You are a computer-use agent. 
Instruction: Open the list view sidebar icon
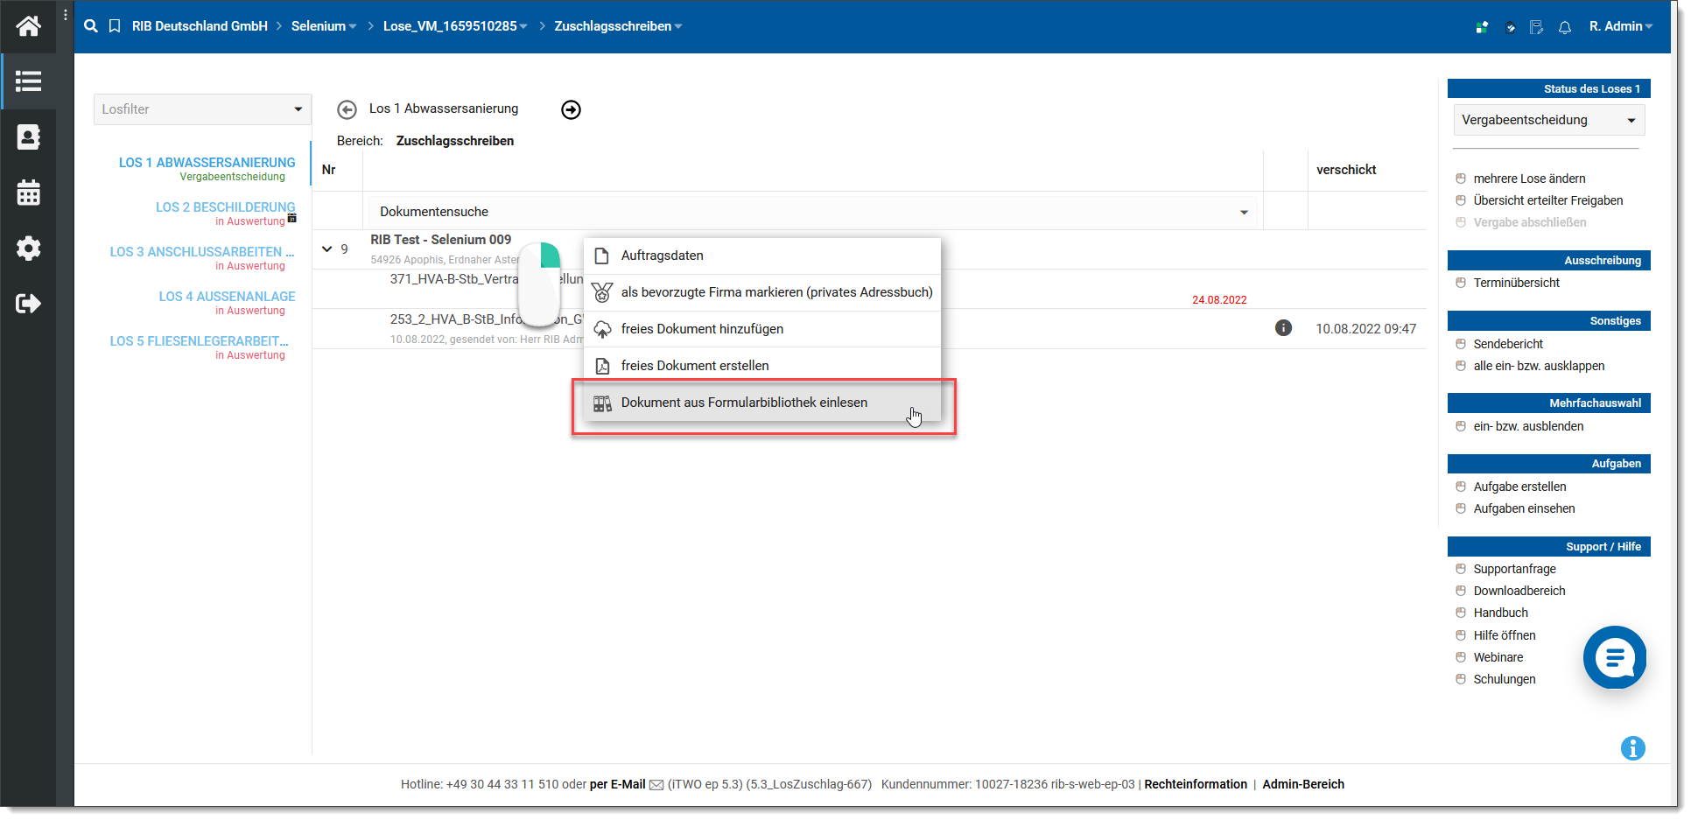(28, 81)
